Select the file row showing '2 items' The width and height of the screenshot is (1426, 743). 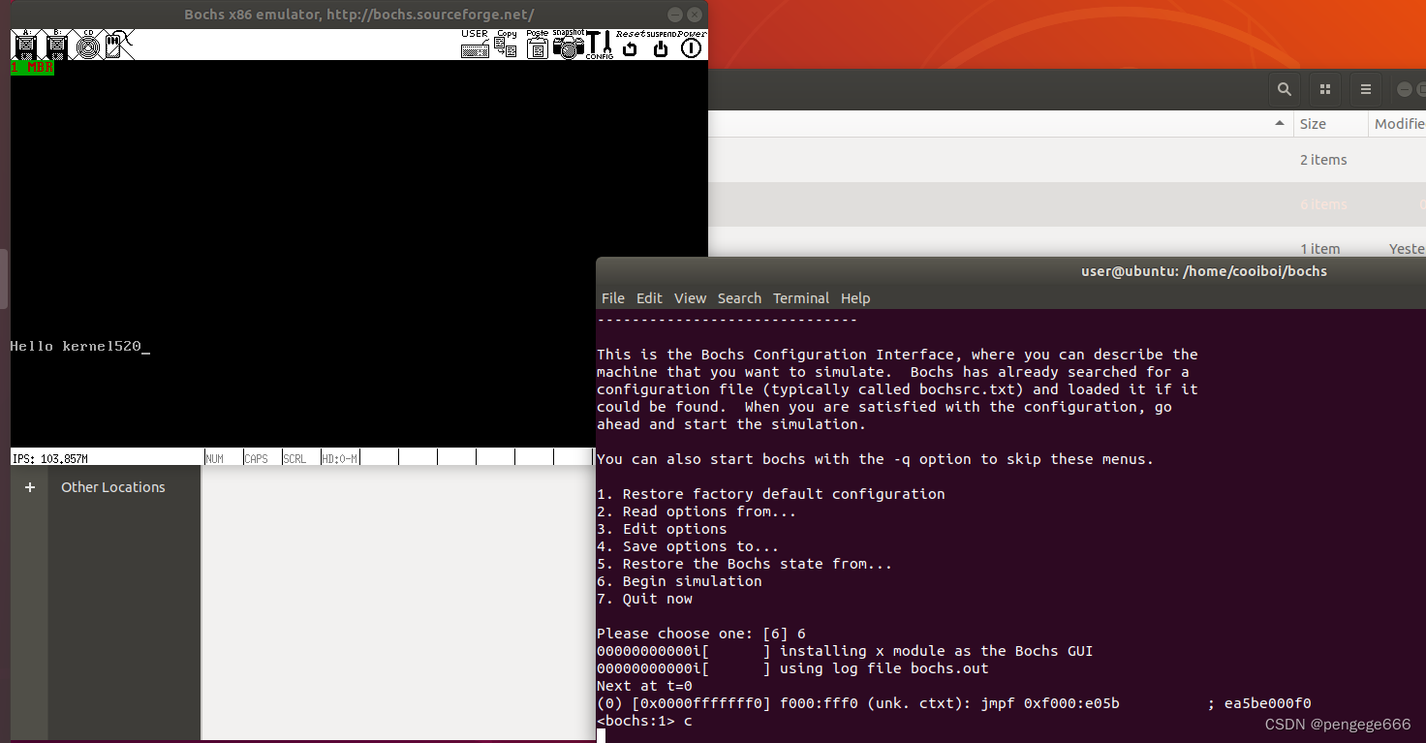pos(1067,160)
